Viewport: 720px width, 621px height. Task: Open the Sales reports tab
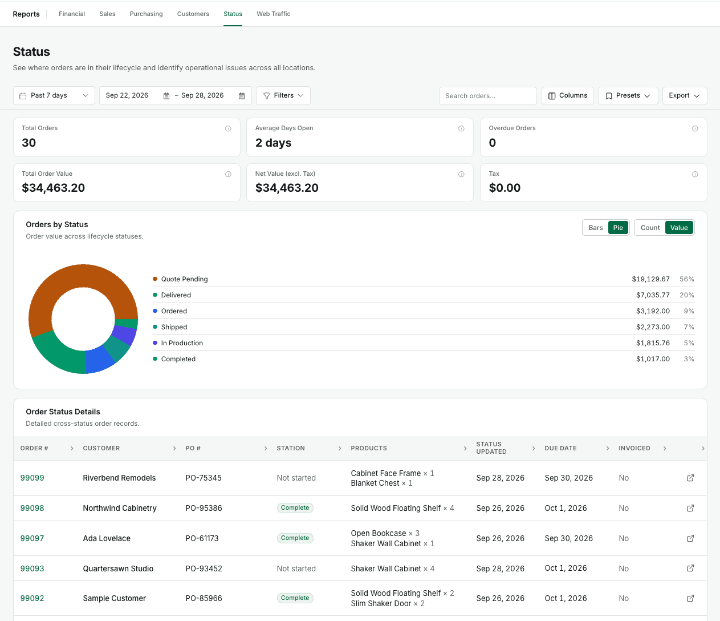[107, 14]
